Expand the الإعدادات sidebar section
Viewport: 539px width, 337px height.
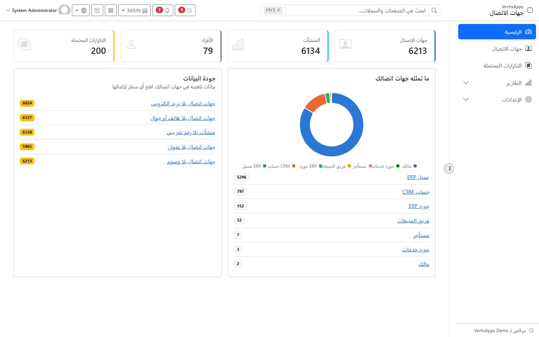(x=497, y=100)
